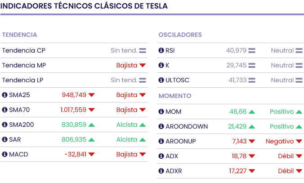Click the red down arrow beside Tendencia MP
The width and height of the screenshot is (304, 183).
pos(143,65)
